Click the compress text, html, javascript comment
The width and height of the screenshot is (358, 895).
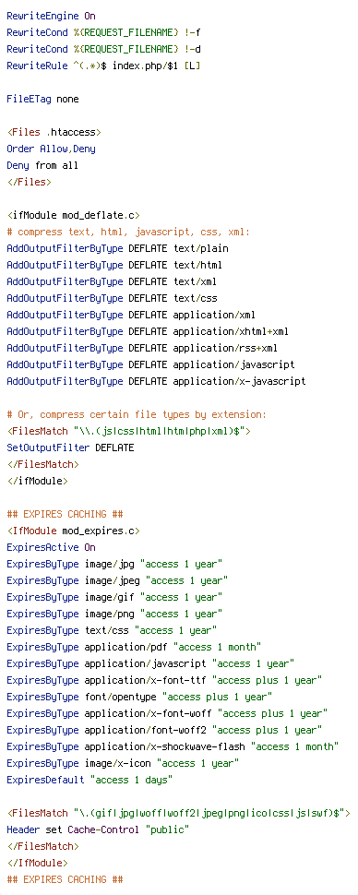[128, 232]
